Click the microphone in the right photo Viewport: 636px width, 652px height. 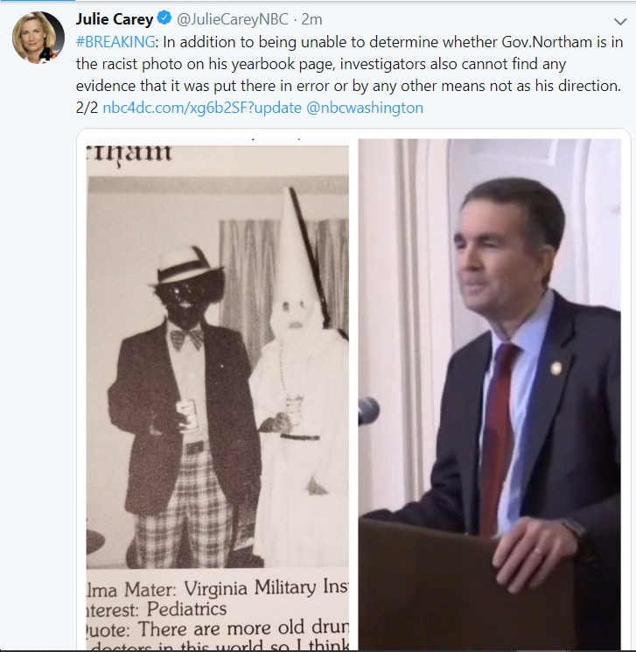[x=368, y=410]
